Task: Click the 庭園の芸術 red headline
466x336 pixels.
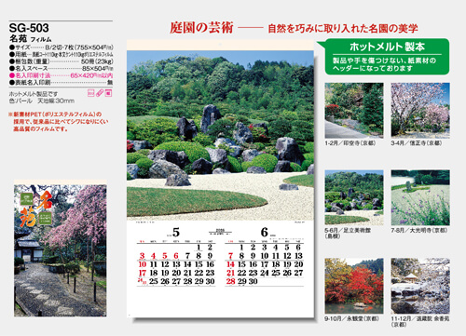Action: point(201,28)
